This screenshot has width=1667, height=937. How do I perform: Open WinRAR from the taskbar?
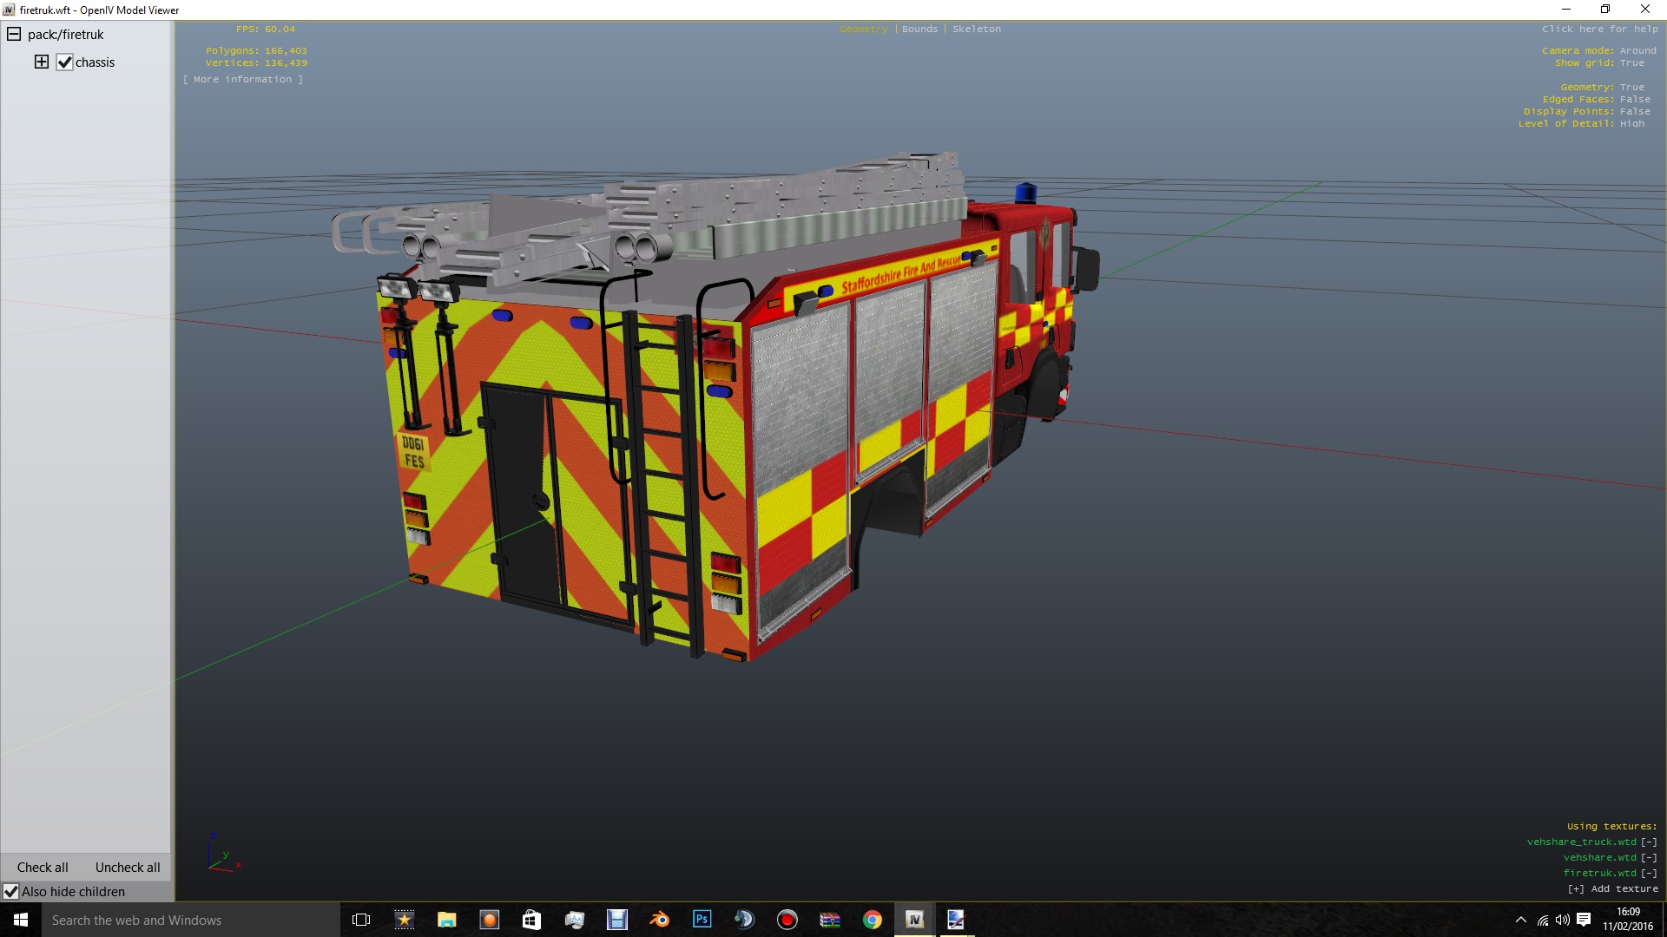(829, 920)
